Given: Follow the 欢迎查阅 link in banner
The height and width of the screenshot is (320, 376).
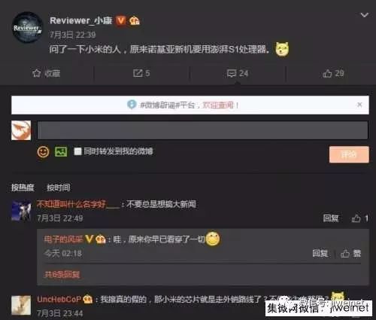Looking at the screenshot, I should 217,105.
